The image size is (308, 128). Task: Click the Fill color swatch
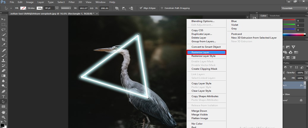pos(23,8)
